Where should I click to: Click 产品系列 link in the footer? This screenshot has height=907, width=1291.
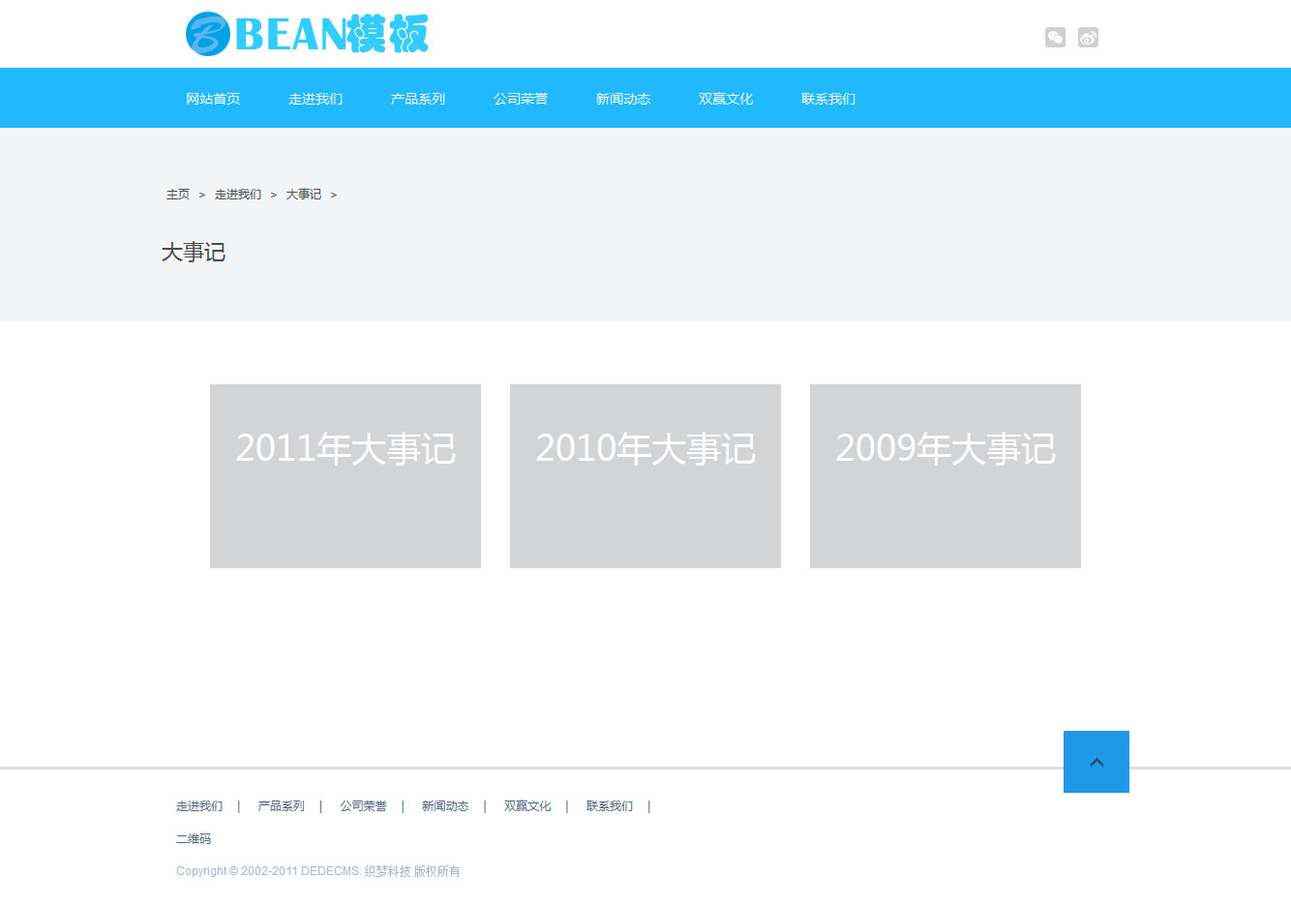click(x=281, y=806)
